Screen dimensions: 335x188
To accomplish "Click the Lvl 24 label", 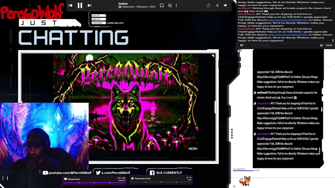I will (x=256, y=169).
